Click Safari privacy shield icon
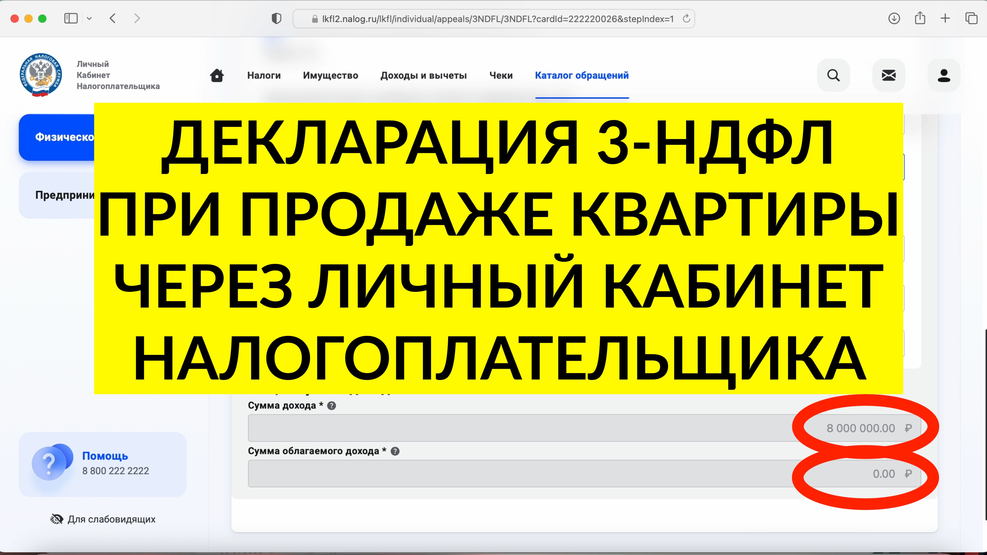The height and width of the screenshot is (555, 987). pos(276,18)
